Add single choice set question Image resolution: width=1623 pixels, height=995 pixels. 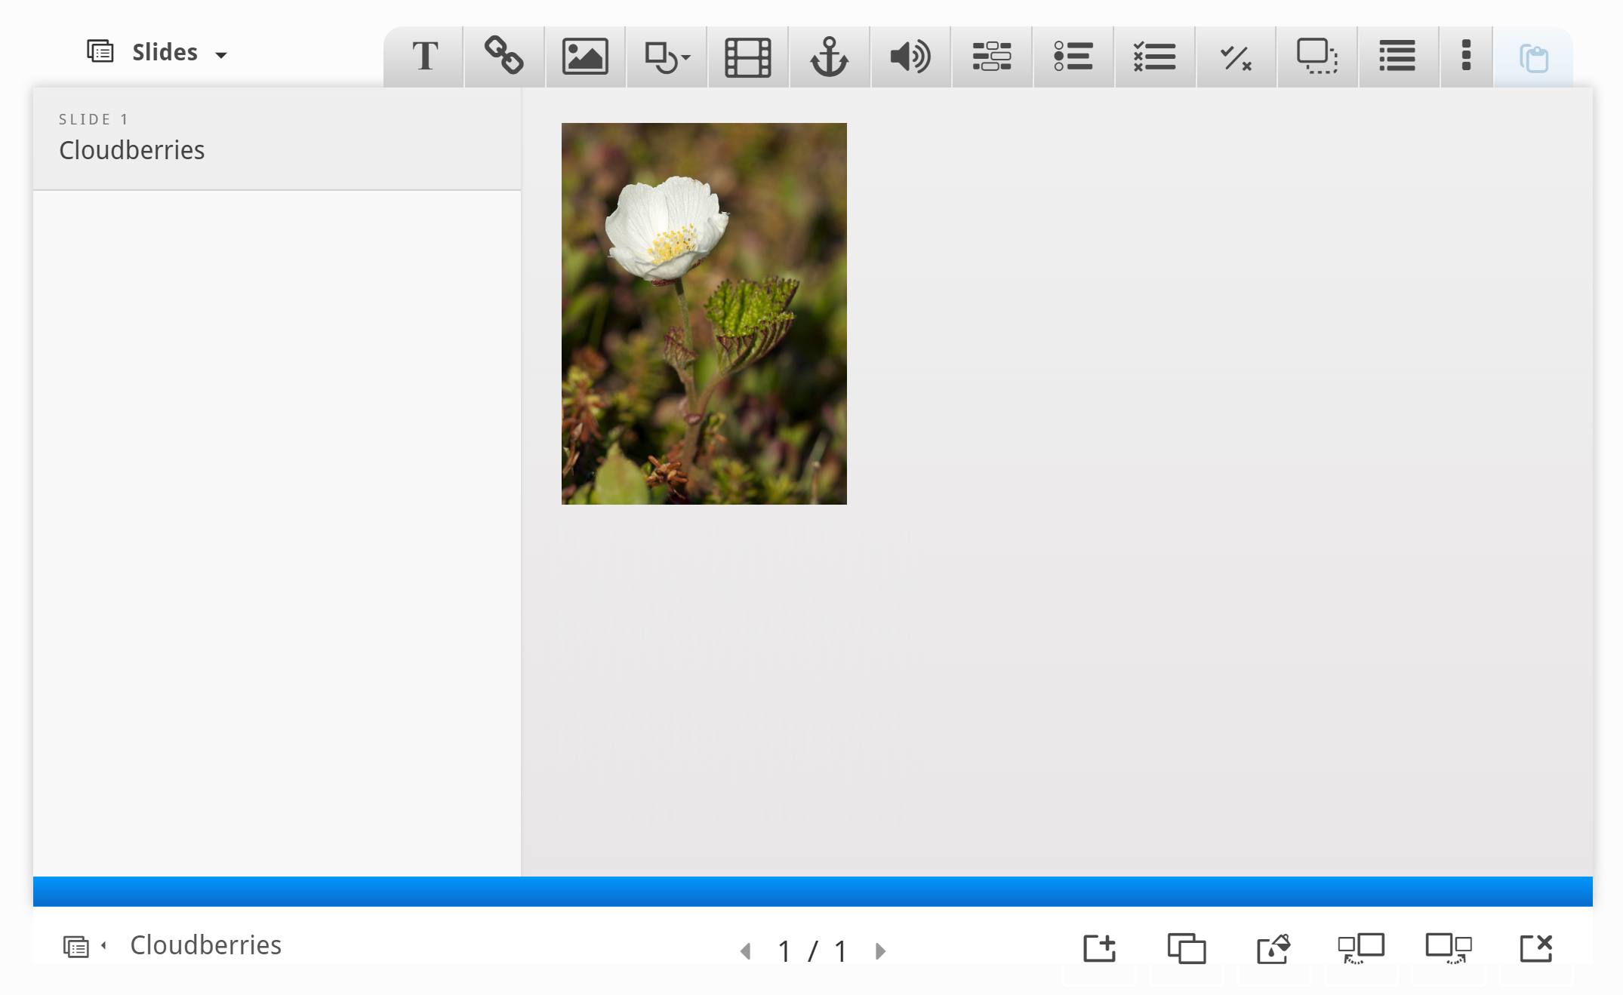pos(1073,57)
